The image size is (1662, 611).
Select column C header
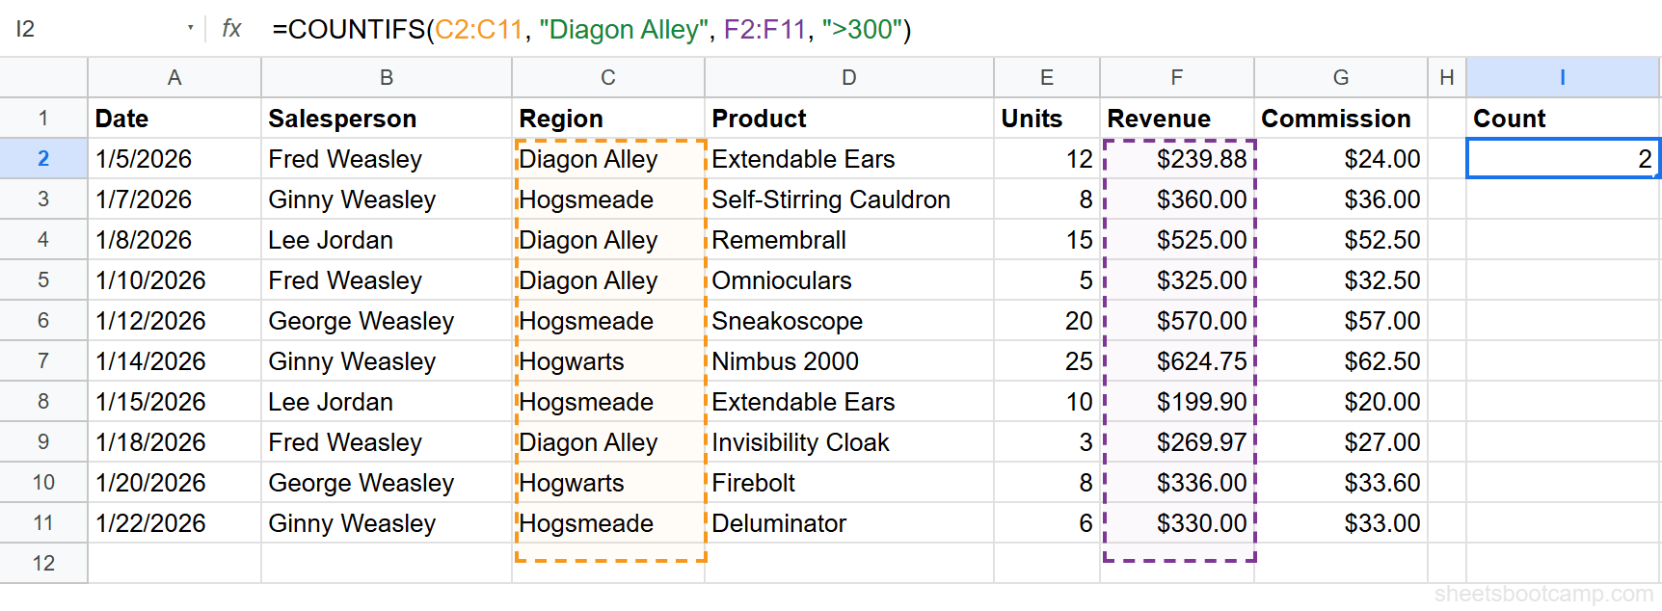(607, 77)
